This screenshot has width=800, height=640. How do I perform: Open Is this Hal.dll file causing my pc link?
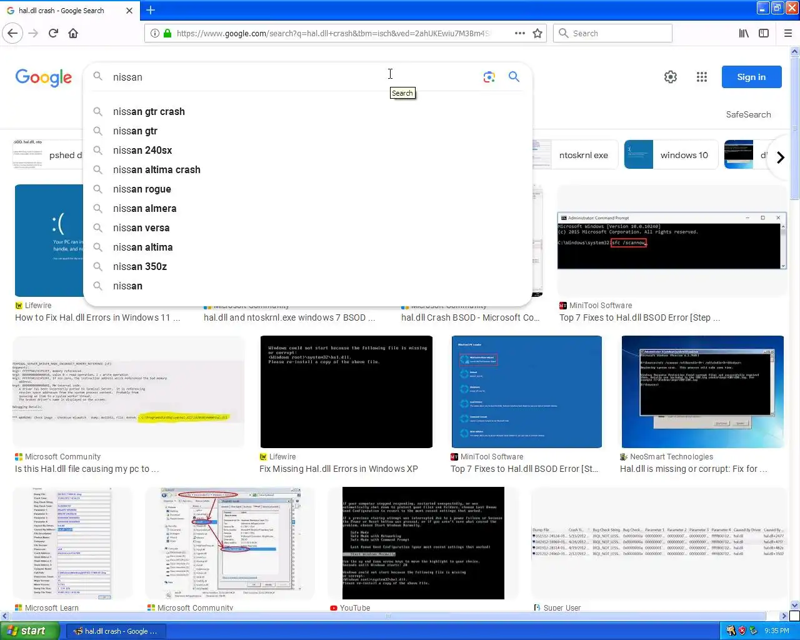coord(87,469)
